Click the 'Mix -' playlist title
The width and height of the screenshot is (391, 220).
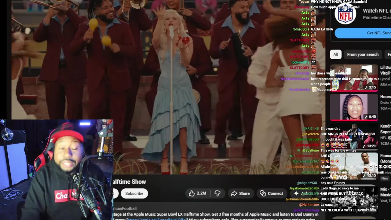386,189
